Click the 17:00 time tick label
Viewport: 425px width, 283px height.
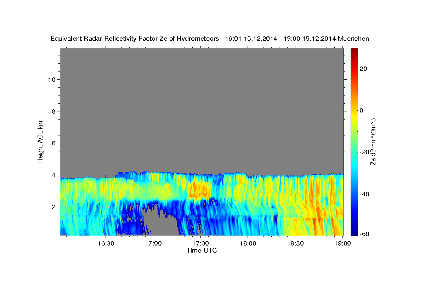point(153,243)
